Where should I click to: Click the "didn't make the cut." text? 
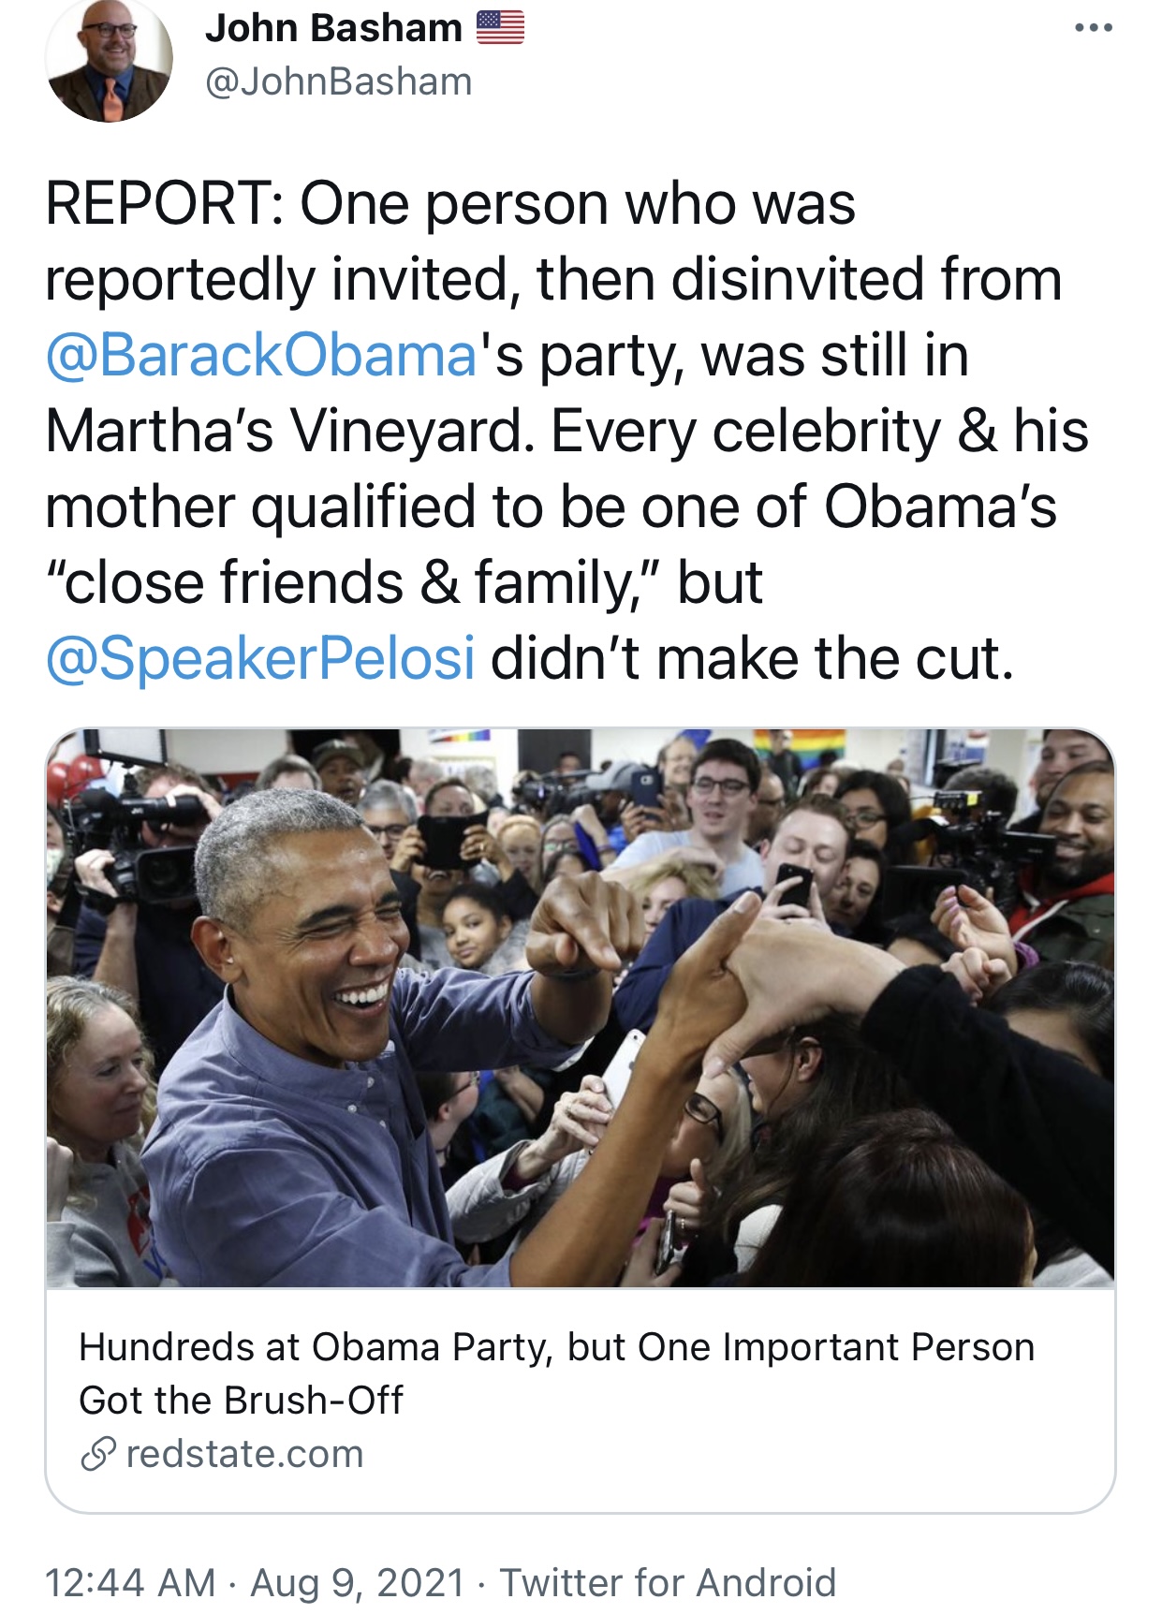(x=752, y=658)
